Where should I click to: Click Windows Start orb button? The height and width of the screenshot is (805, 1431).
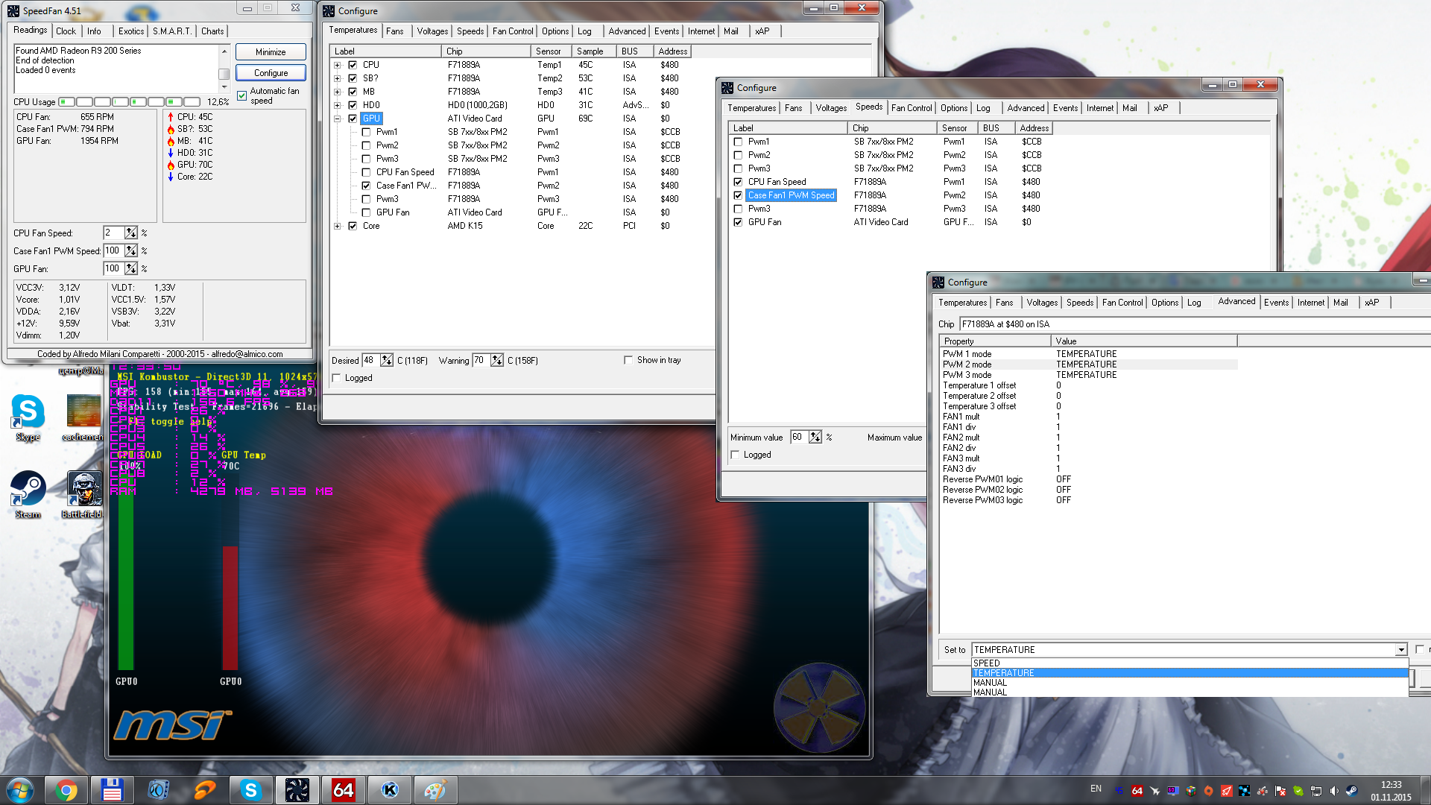[x=20, y=790]
